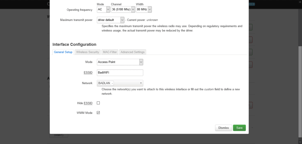302x144 pixels.
Task: Click the blue badge in the header bar
Action: [252, 4]
